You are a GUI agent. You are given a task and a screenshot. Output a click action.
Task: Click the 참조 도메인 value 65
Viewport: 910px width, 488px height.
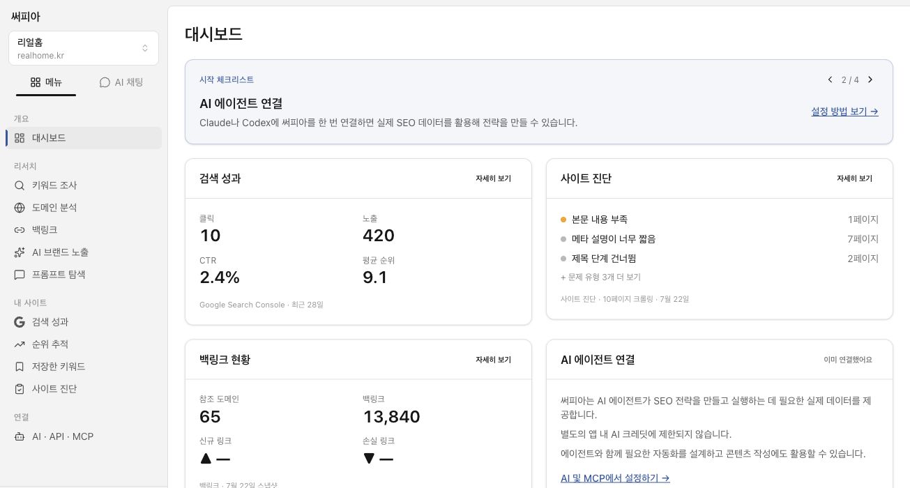coord(210,417)
